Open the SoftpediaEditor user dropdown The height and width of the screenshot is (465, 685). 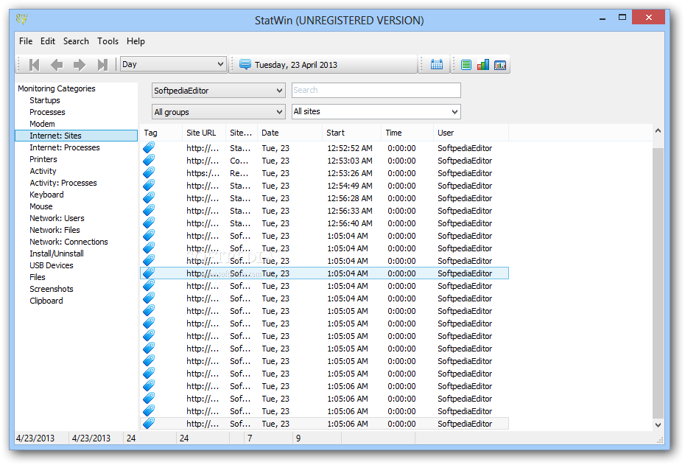219,91
